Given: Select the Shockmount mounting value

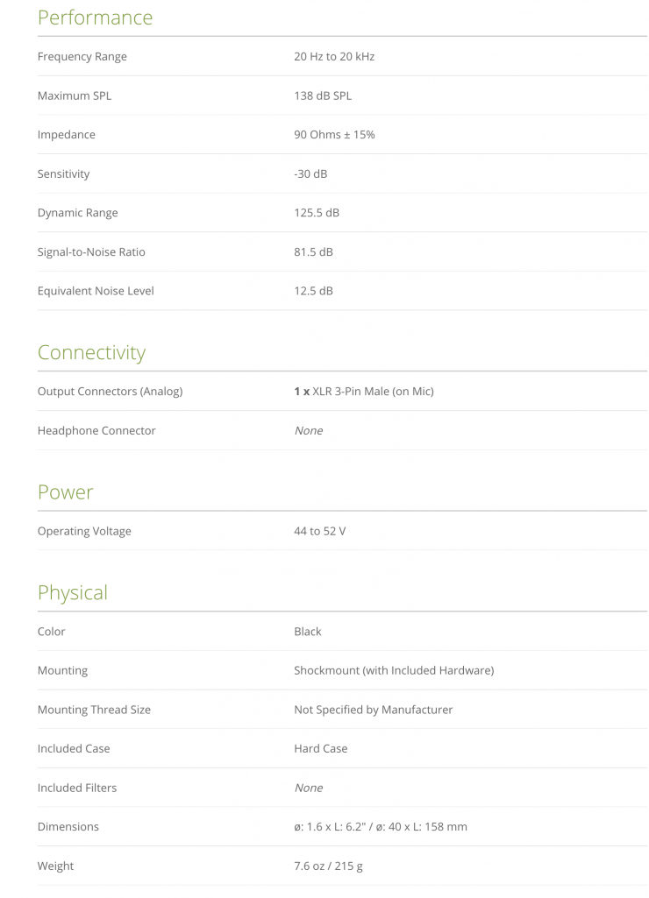Looking at the screenshot, I should 394,671.
